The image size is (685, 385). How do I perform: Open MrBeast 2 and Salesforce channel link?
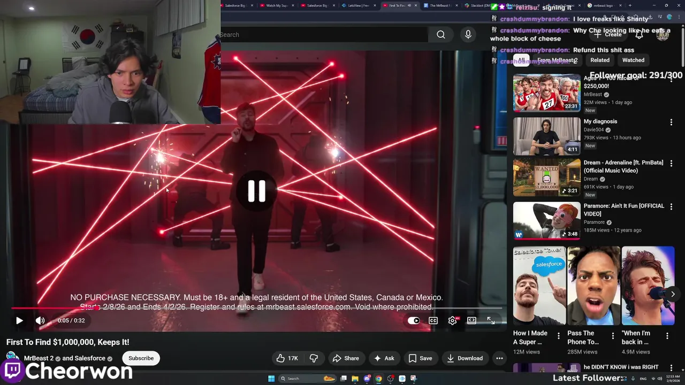click(x=65, y=358)
